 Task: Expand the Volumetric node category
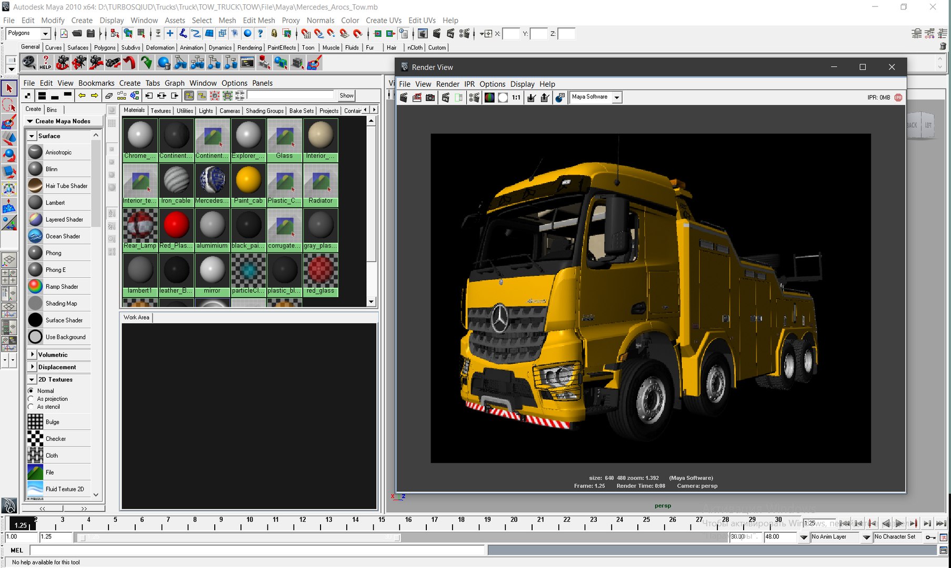click(x=32, y=354)
